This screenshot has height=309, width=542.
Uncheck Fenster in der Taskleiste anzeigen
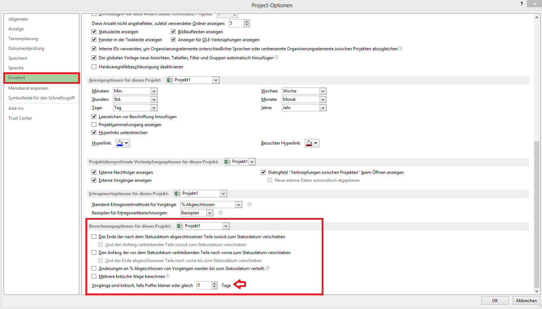point(94,40)
